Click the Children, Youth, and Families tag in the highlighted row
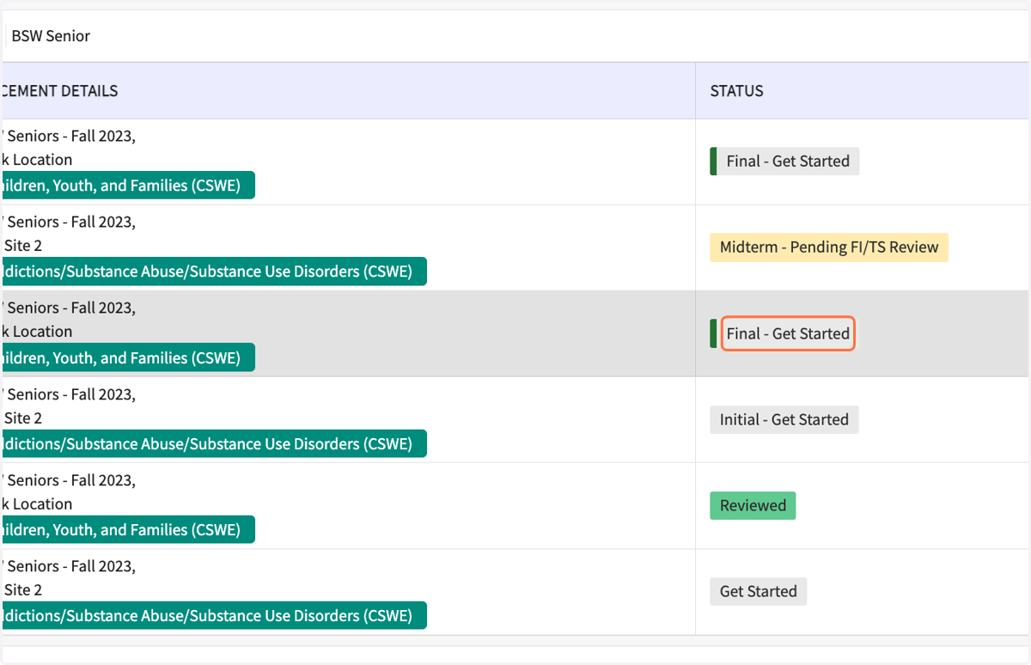 point(127,357)
